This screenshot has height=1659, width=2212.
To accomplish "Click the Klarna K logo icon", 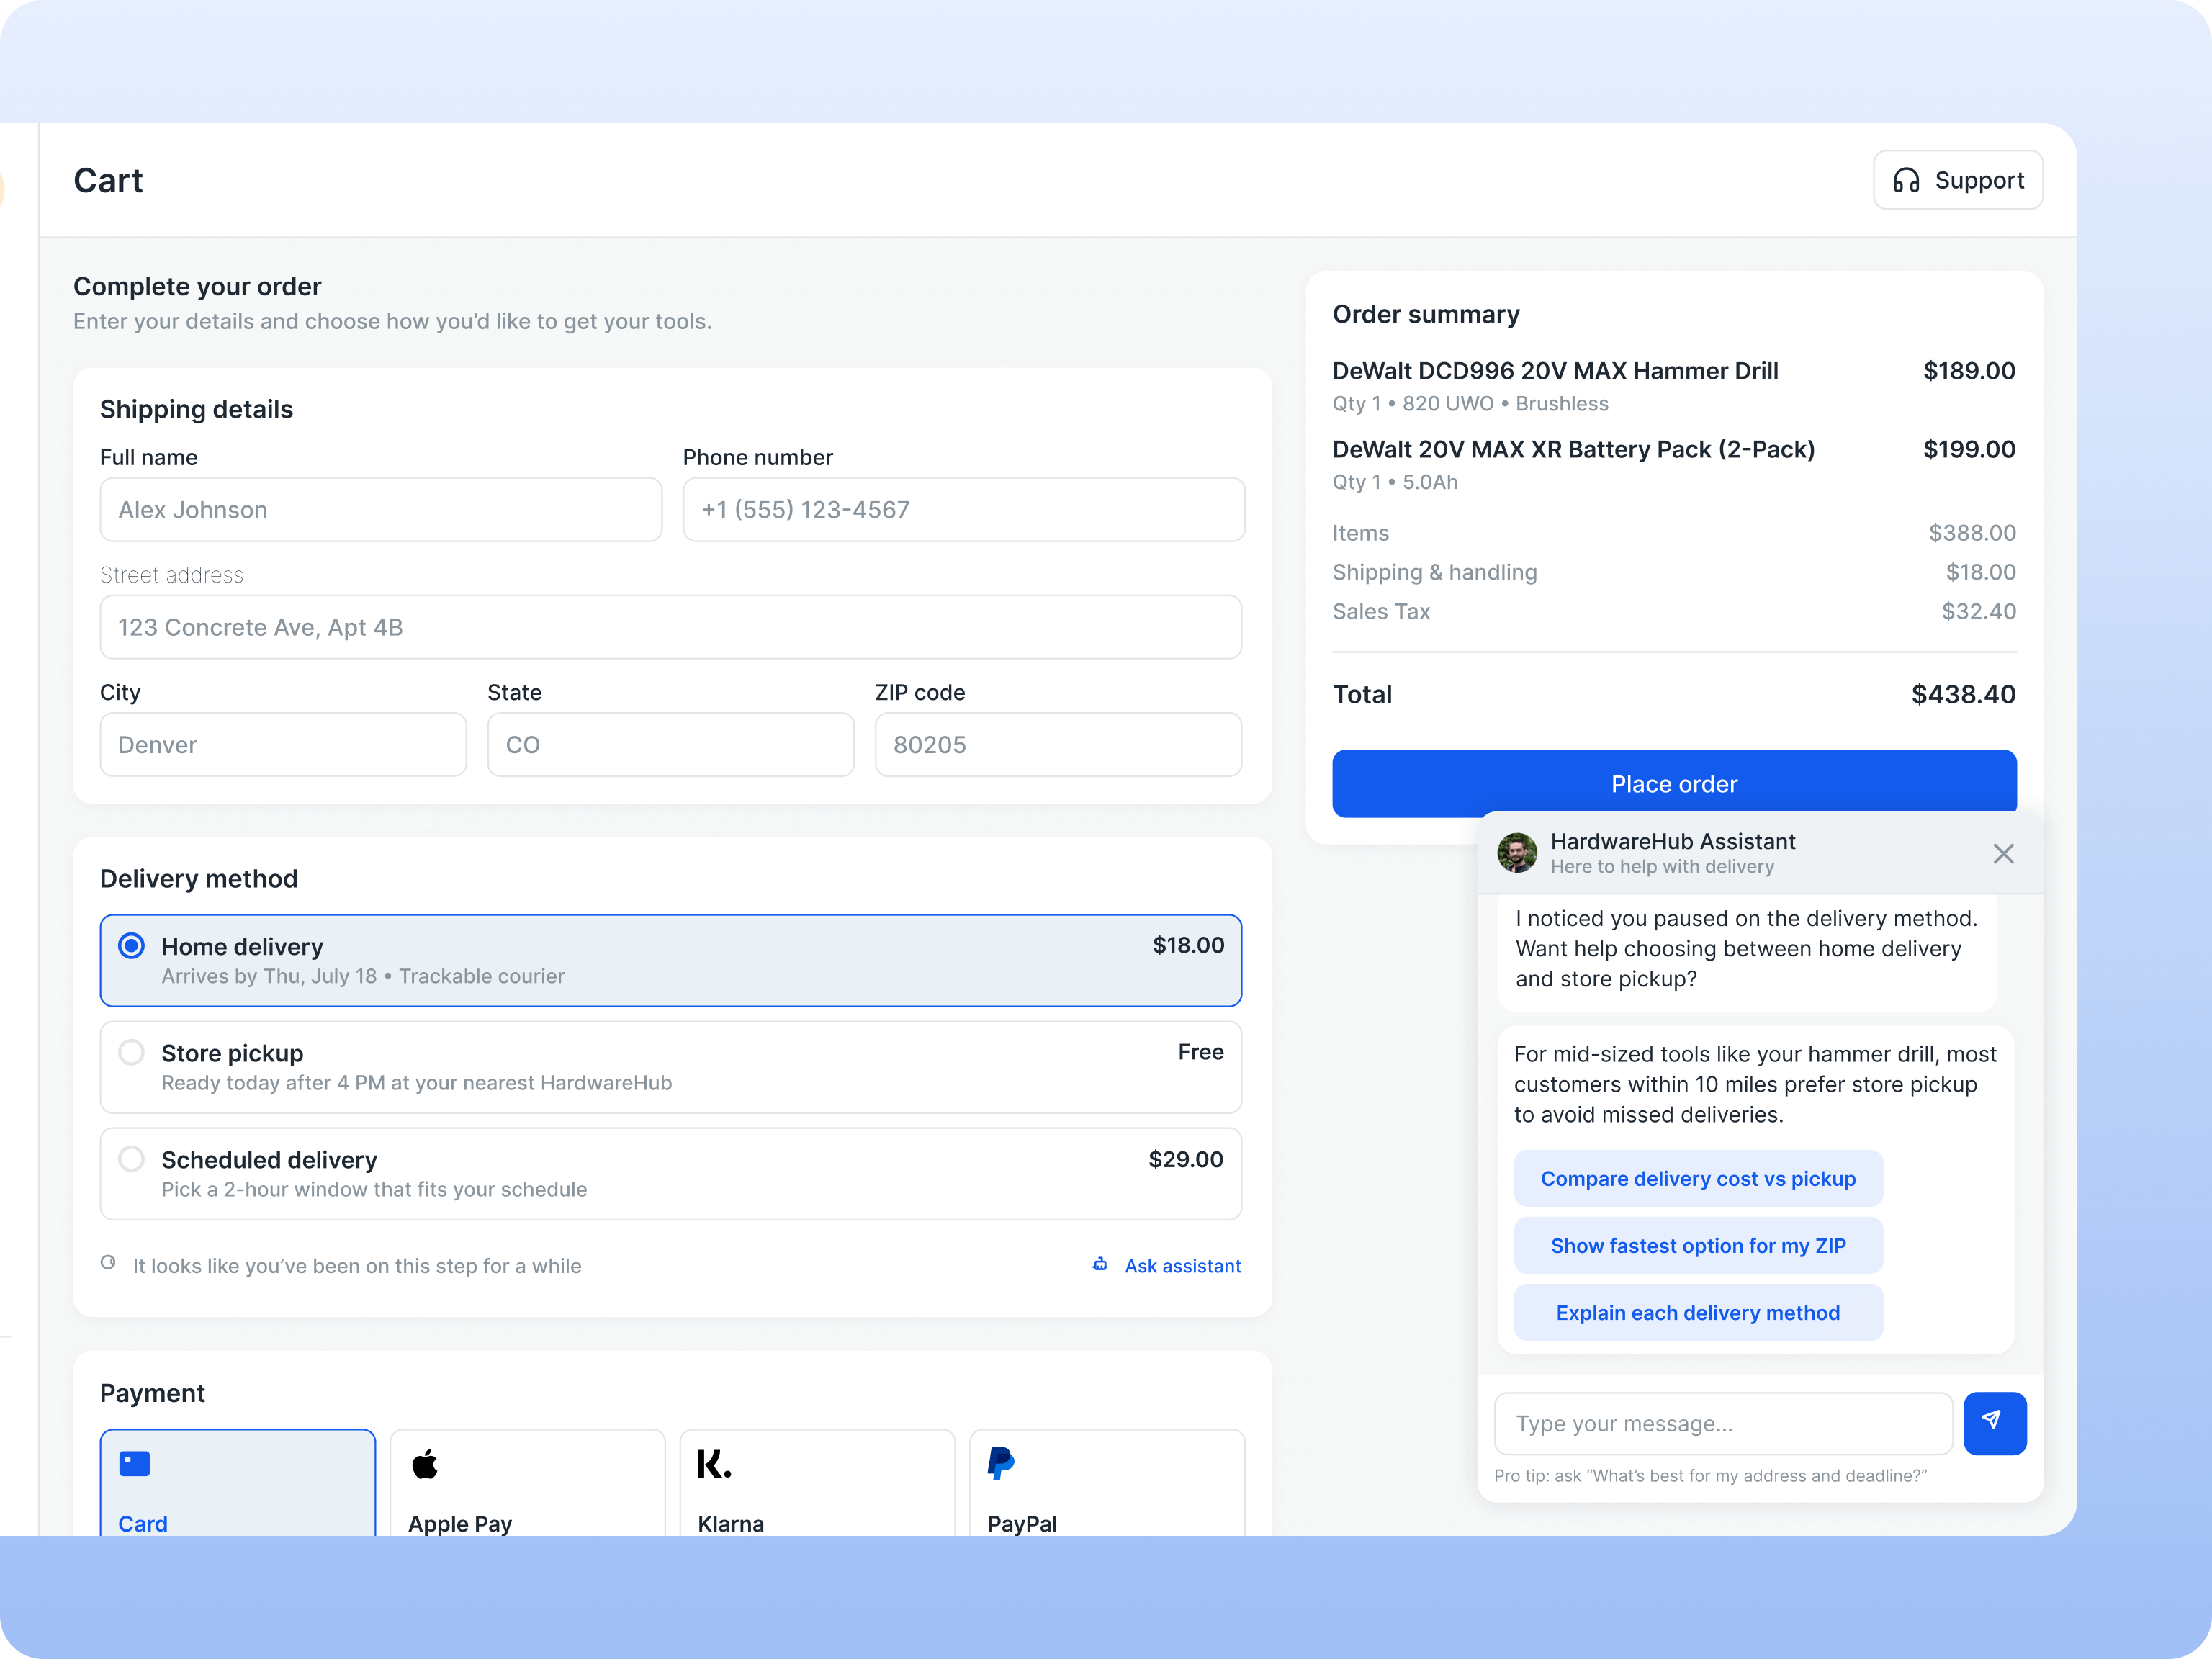I will point(714,1464).
